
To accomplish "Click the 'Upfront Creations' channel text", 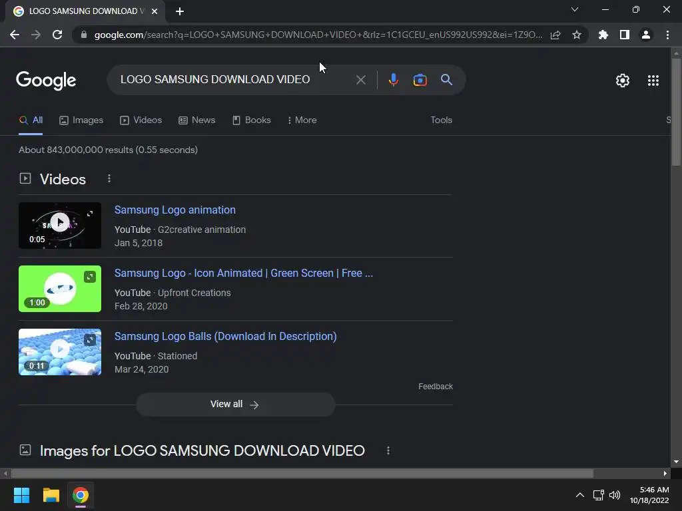I will pyautogui.click(x=194, y=293).
